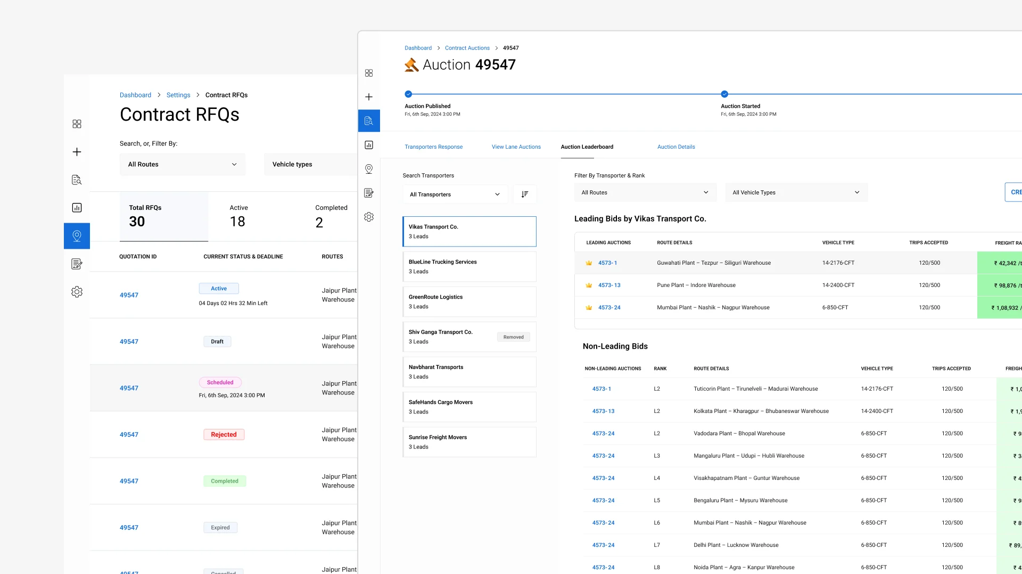Click the plus icon in Contract RFQs sidebar
This screenshot has width=1022, height=574.
tap(77, 152)
